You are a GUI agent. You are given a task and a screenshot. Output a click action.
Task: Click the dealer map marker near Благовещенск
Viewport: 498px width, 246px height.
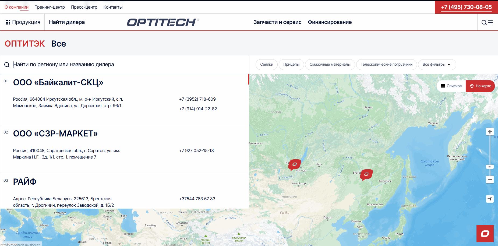tap(366, 174)
